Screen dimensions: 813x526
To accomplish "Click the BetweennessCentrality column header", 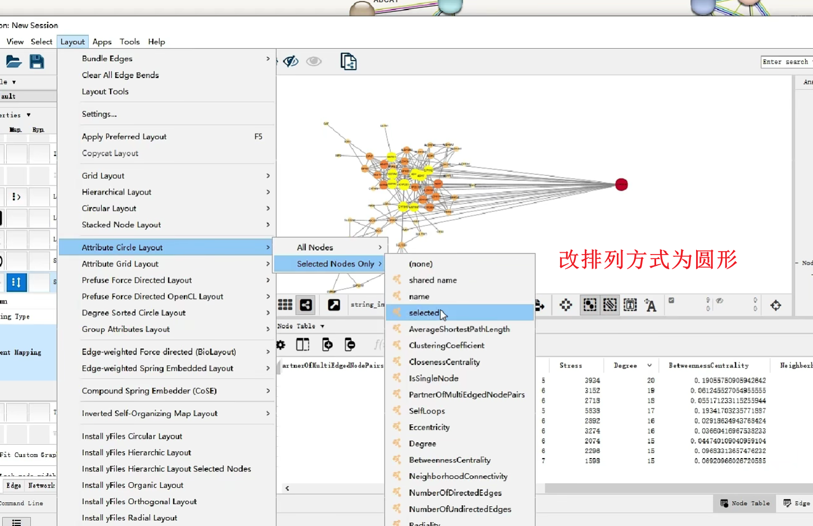I will pyautogui.click(x=708, y=365).
